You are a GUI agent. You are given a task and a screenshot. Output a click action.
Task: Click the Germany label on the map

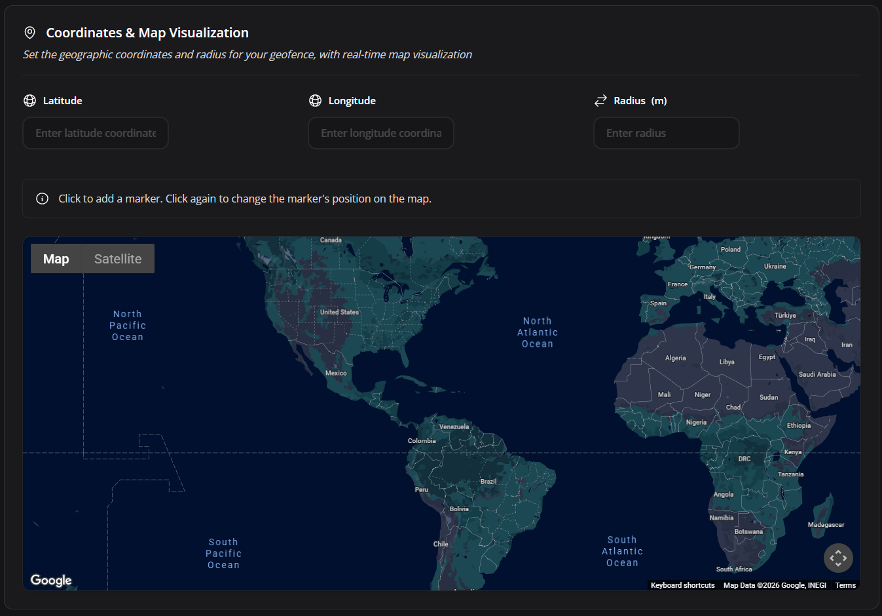(x=703, y=267)
